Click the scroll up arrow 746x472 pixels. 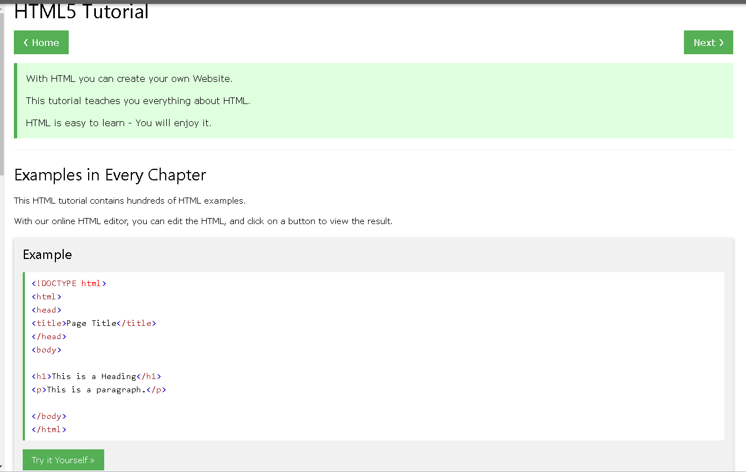2,8
